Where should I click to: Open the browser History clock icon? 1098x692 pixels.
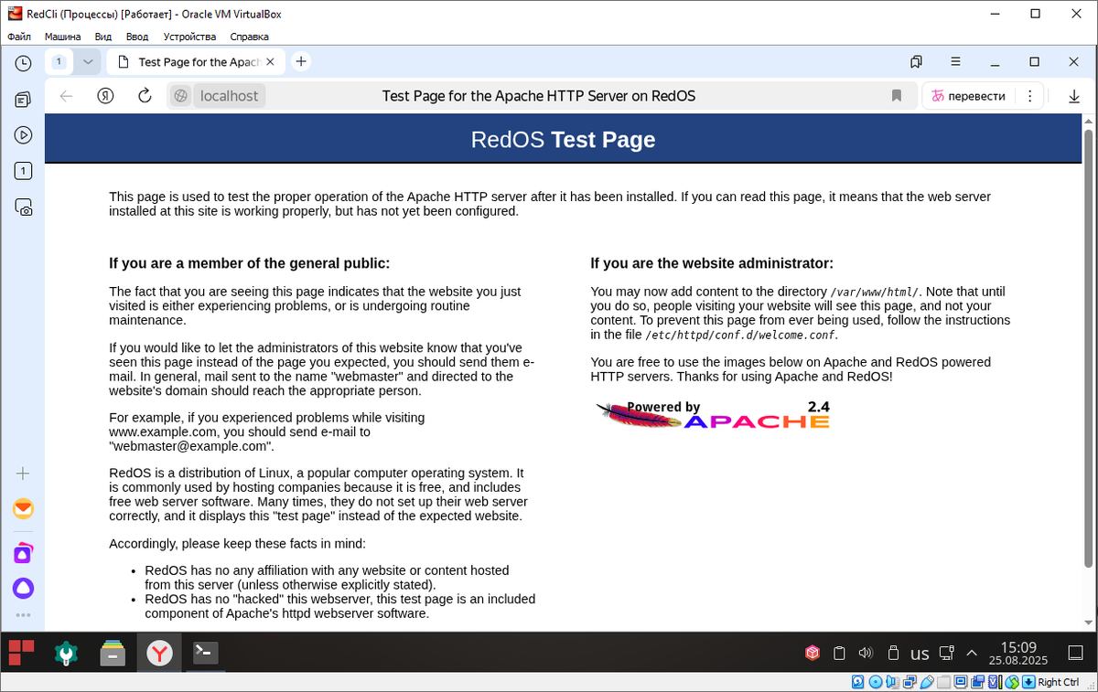[24, 63]
